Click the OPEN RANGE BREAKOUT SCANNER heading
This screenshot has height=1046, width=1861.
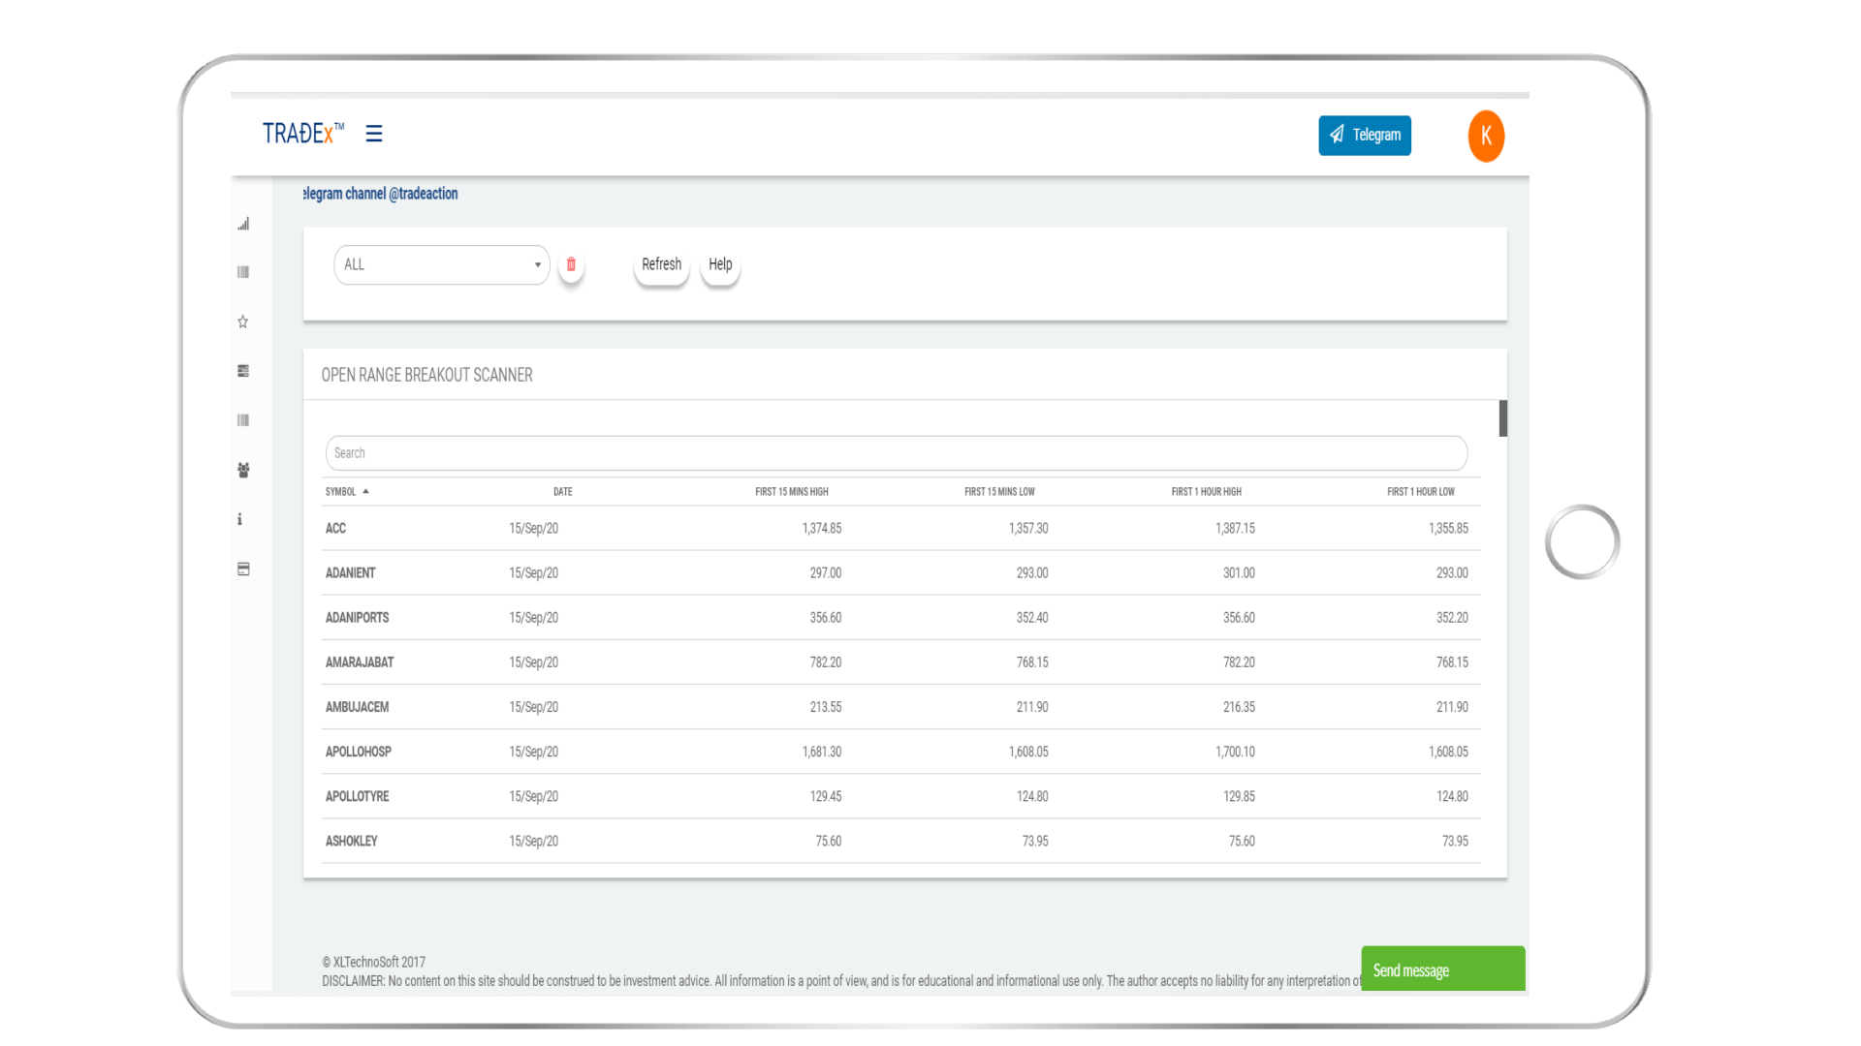(426, 375)
